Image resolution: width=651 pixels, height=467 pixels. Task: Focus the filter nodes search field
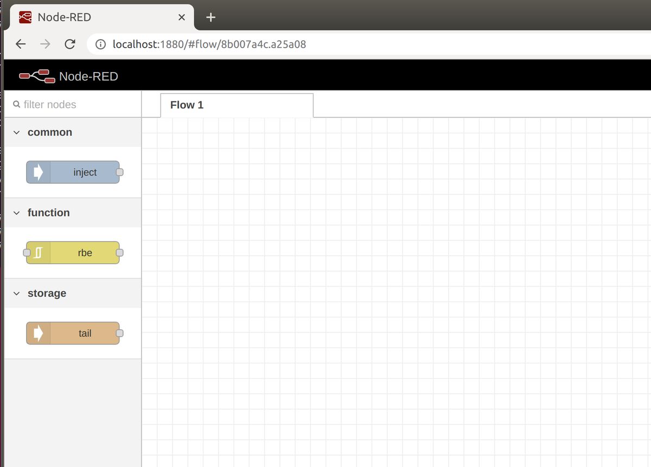pos(76,105)
